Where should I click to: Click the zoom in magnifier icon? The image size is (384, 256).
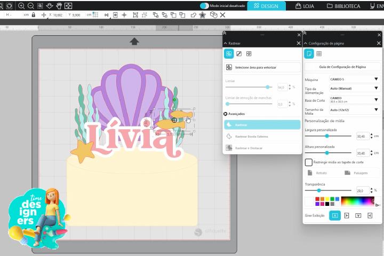21,6
